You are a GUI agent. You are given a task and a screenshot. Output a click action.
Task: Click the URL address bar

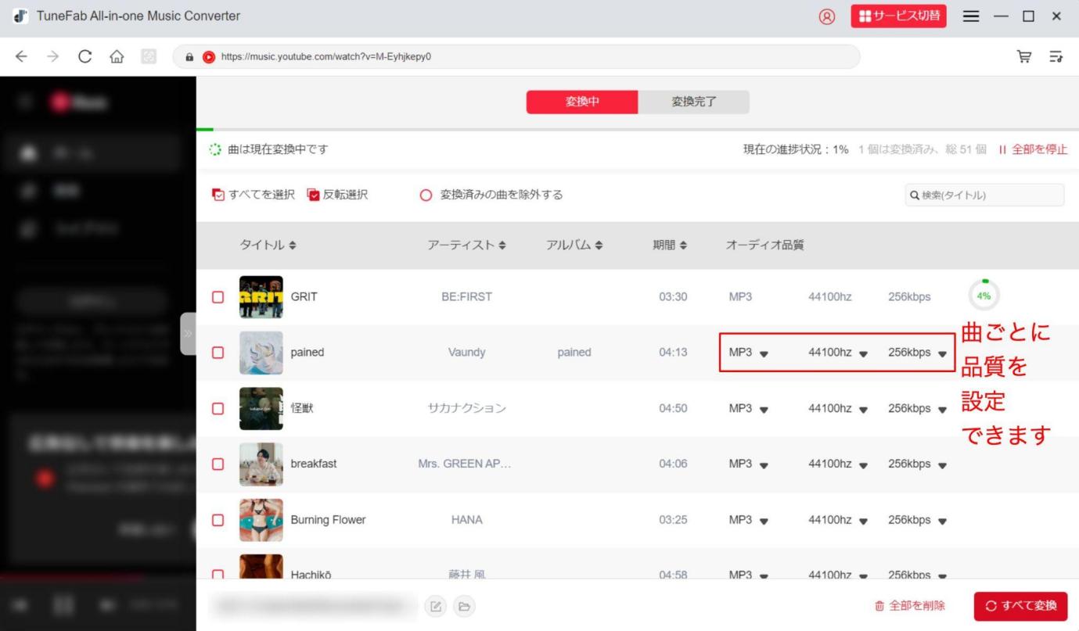[x=516, y=57]
